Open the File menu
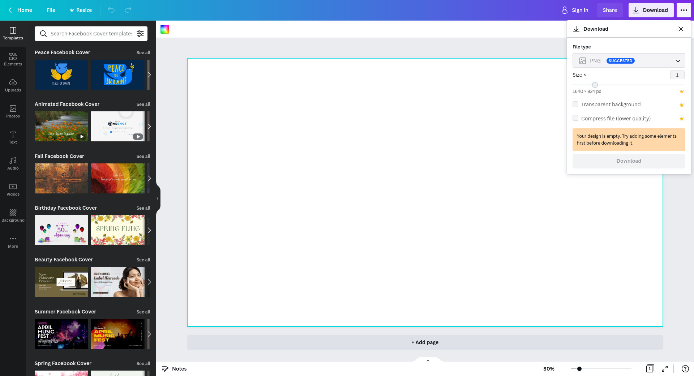The width and height of the screenshot is (694, 376). pos(51,10)
